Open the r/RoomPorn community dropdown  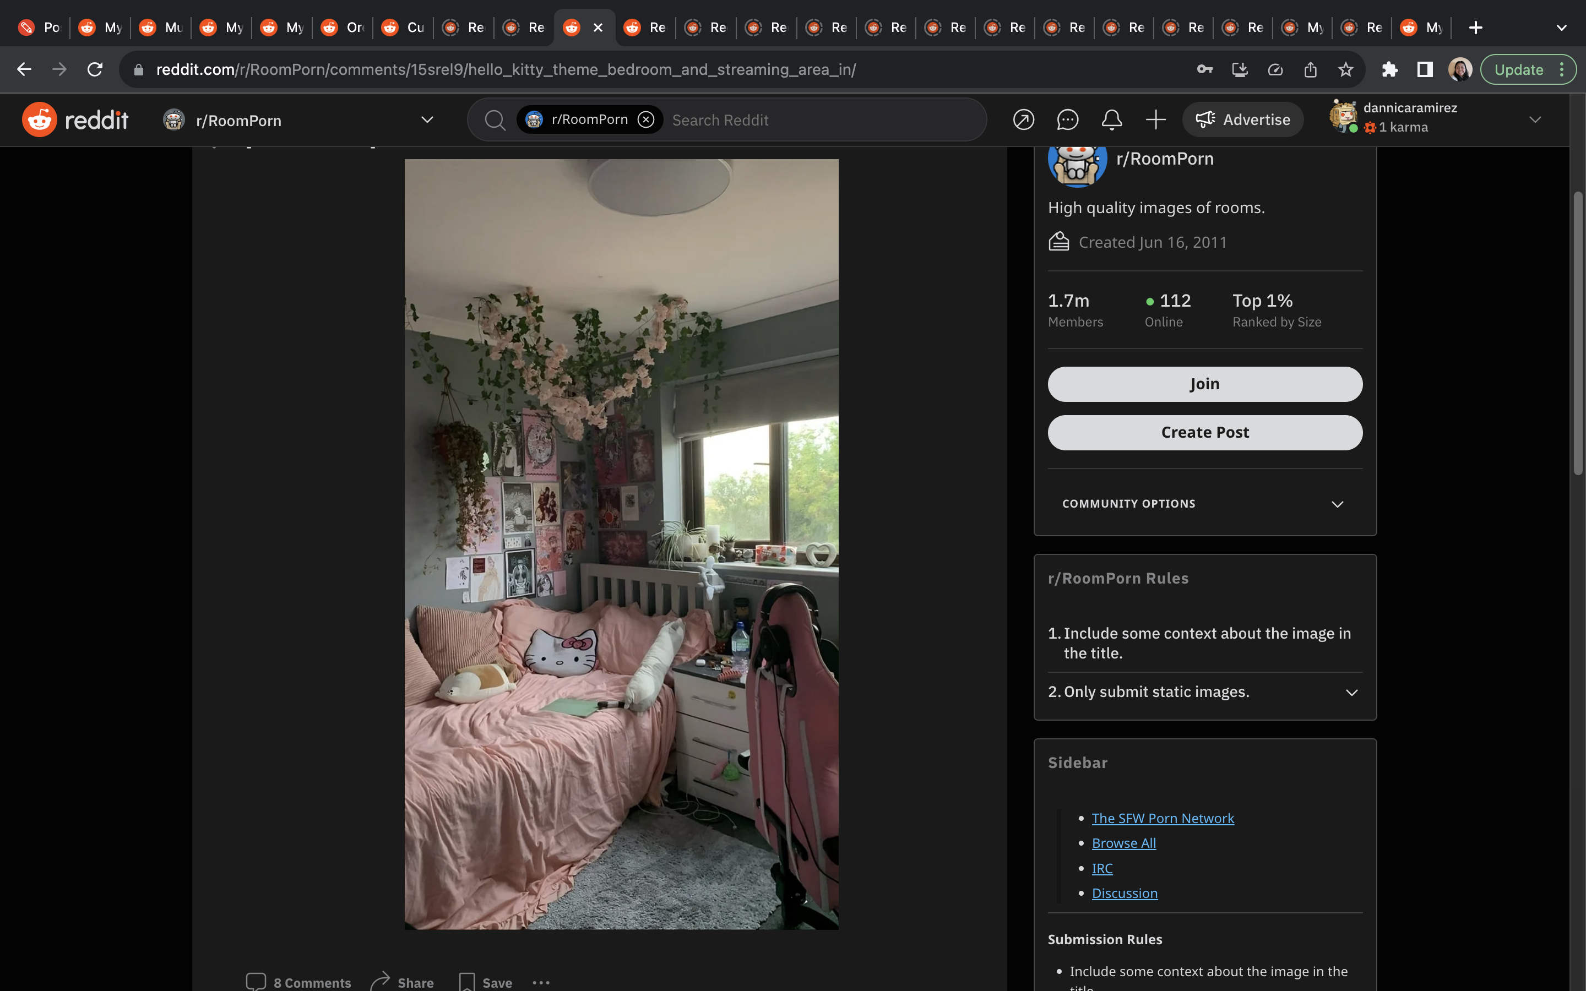427,120
